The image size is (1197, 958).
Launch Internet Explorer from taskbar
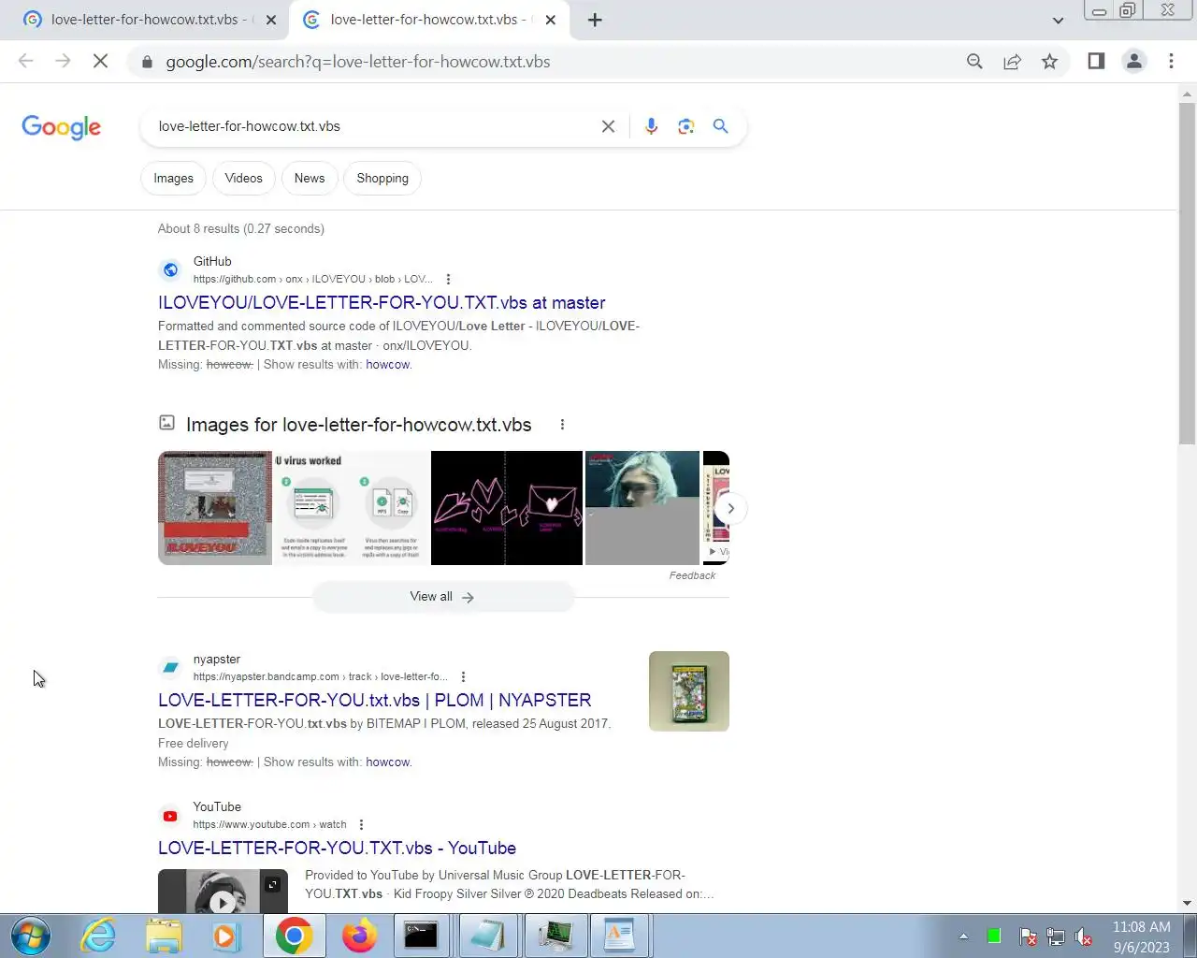click(x=98, y=936)
